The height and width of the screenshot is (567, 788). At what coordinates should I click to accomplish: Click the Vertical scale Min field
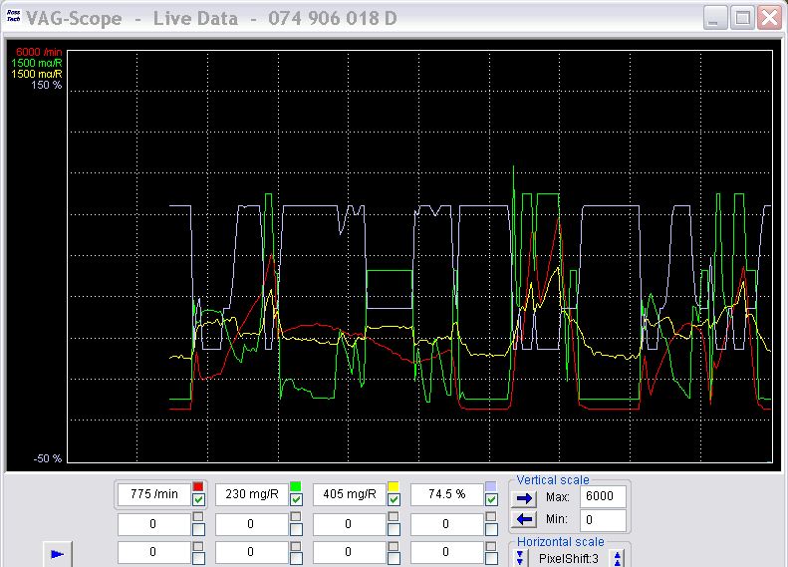603,520
